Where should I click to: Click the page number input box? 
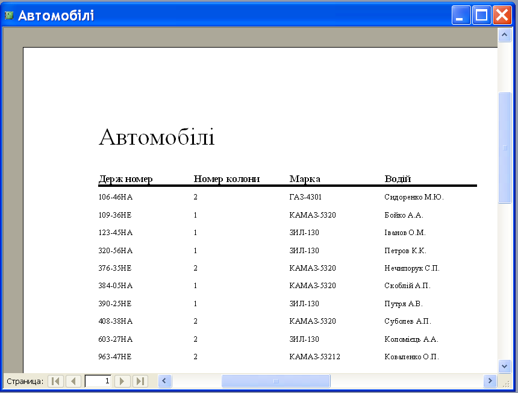[x=98, y=381]
